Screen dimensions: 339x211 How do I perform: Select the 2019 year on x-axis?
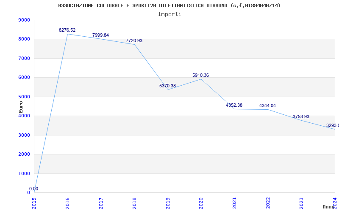click(168, 203)
